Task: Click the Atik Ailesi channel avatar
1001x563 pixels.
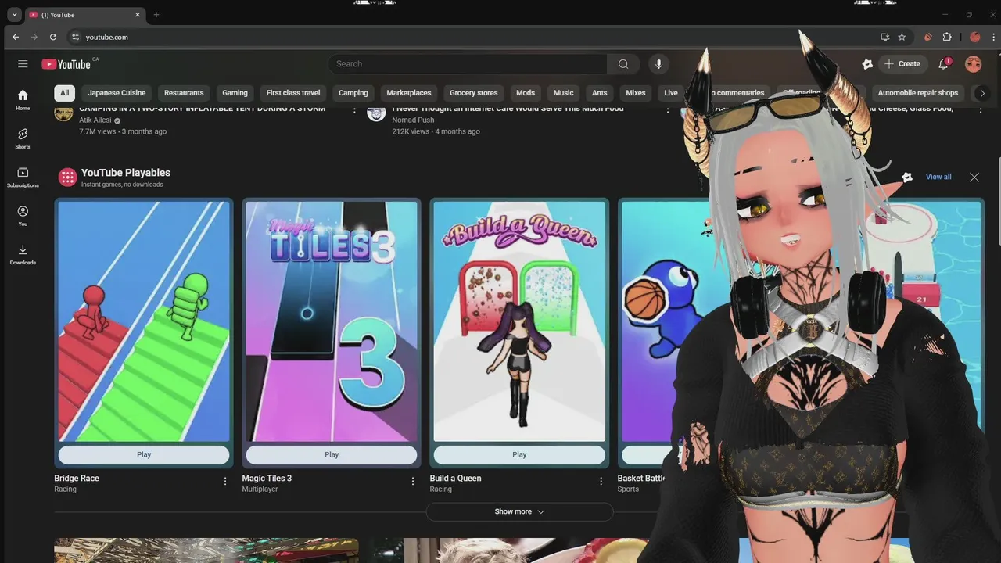Action: click(x=63, y=113)
